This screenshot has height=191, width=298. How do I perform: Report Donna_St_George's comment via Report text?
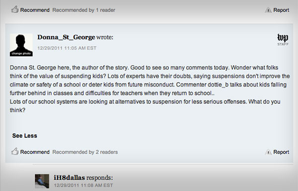(281, 152)
